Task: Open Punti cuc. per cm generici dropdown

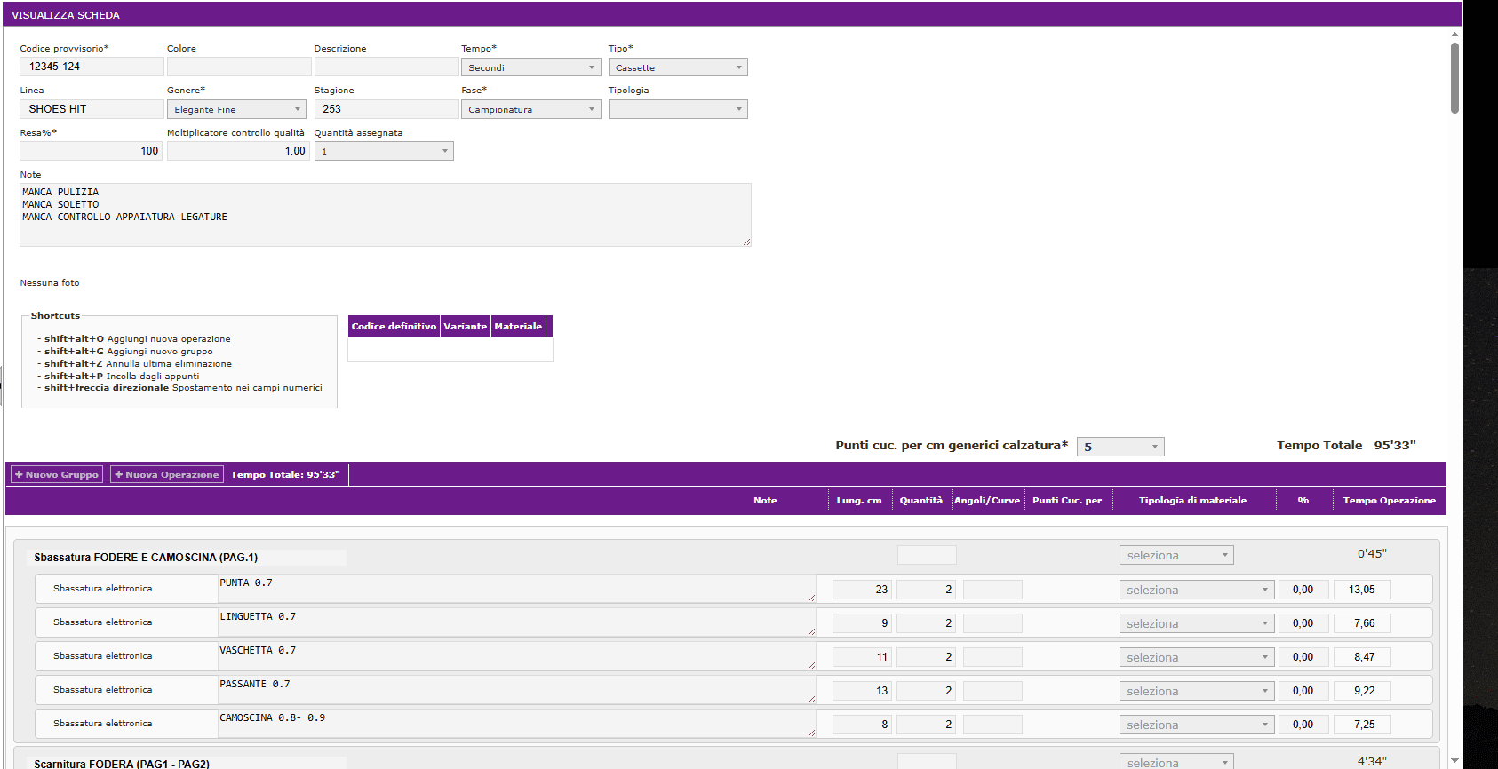Action: click(x=1120, y=447)
